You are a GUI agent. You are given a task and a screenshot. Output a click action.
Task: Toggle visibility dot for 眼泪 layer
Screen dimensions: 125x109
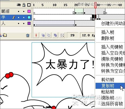(x=19, y=11)
